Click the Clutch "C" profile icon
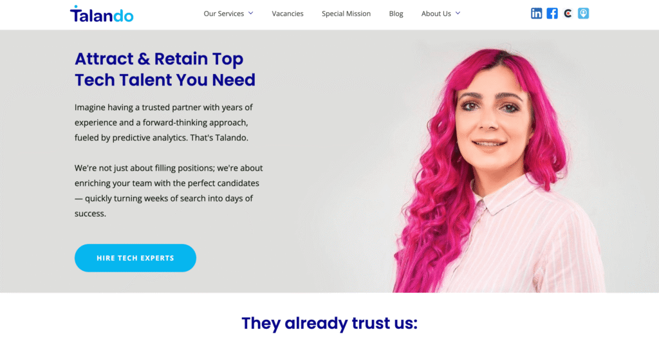The image size is (659, 352). [x=568, y=14]
